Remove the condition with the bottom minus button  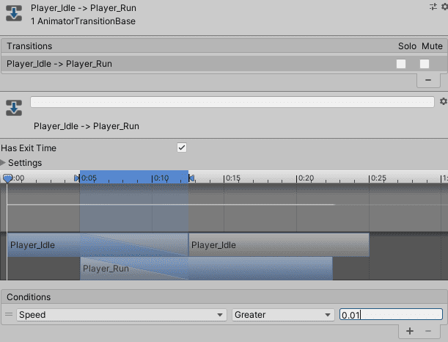pyautogui.click(x=429, y=331)
